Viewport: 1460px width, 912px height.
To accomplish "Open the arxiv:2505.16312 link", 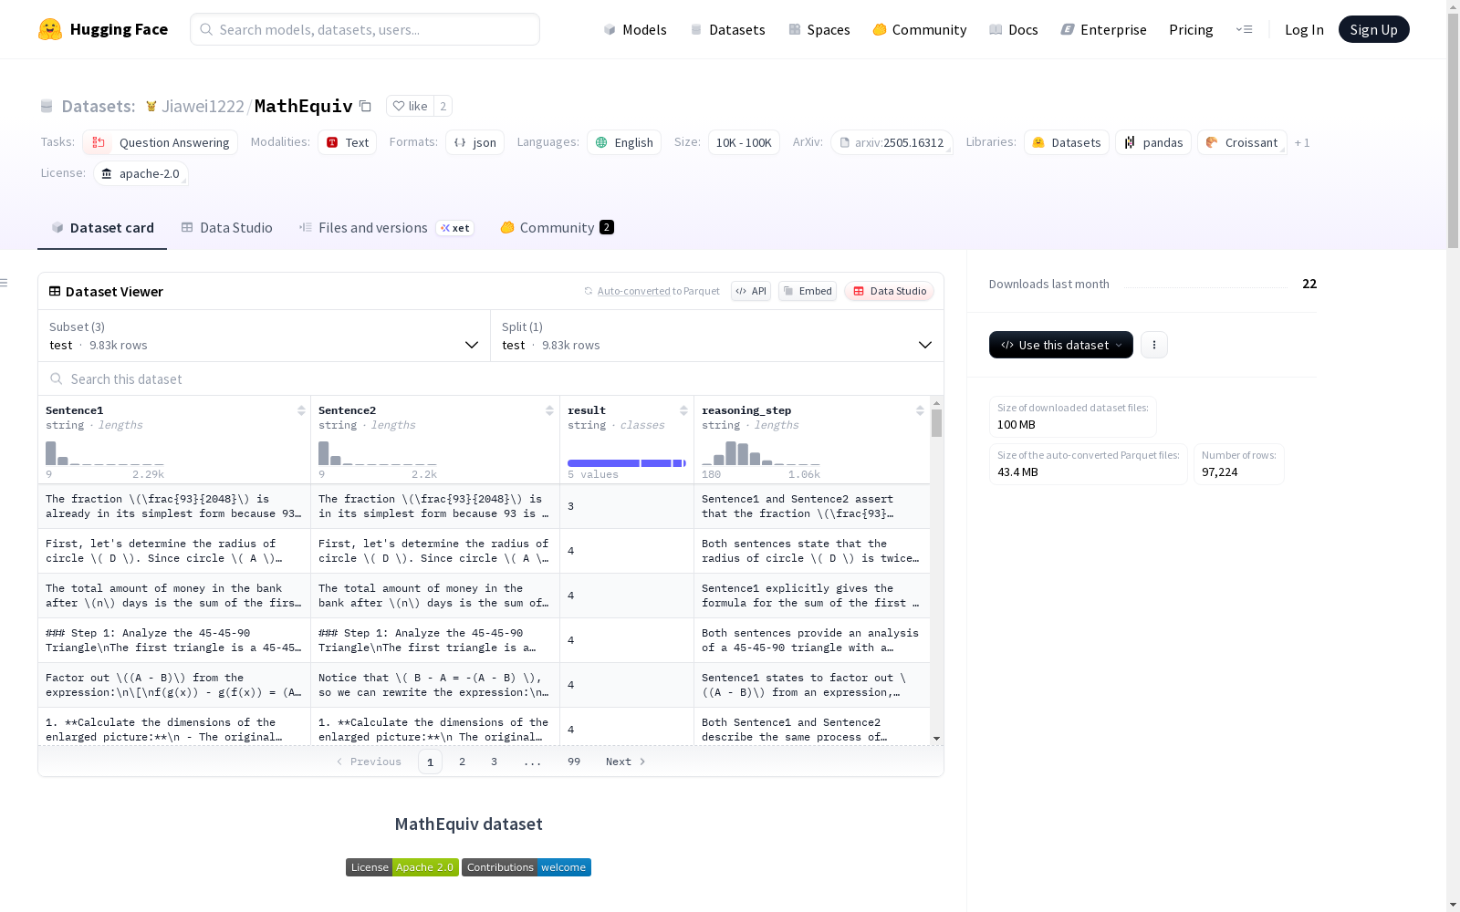I will point(892,142).
